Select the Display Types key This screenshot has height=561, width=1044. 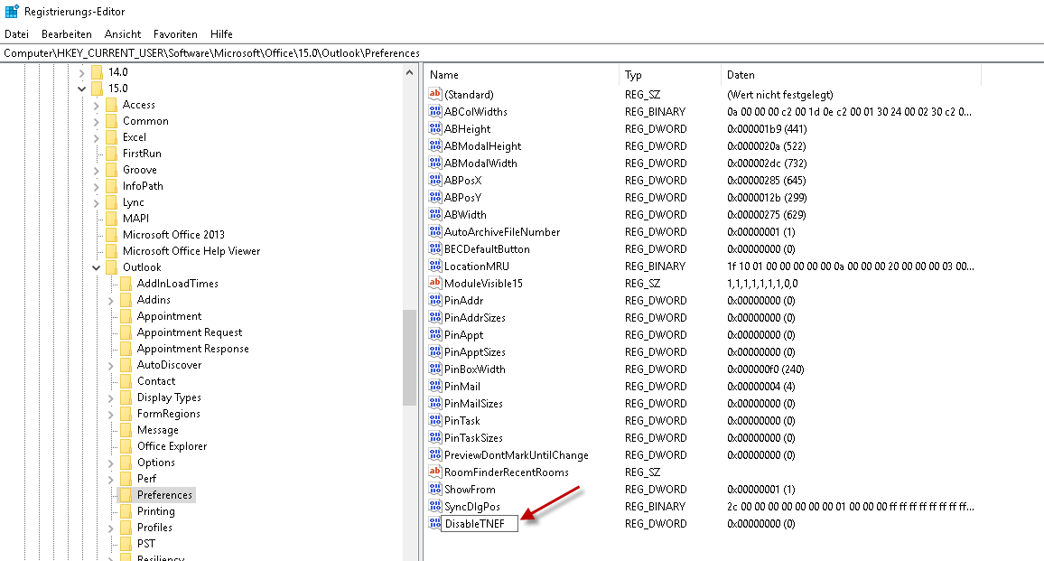coord(169,397)
